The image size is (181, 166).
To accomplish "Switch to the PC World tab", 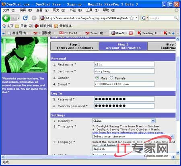I will pyautogui.click(x=70, y=33).
